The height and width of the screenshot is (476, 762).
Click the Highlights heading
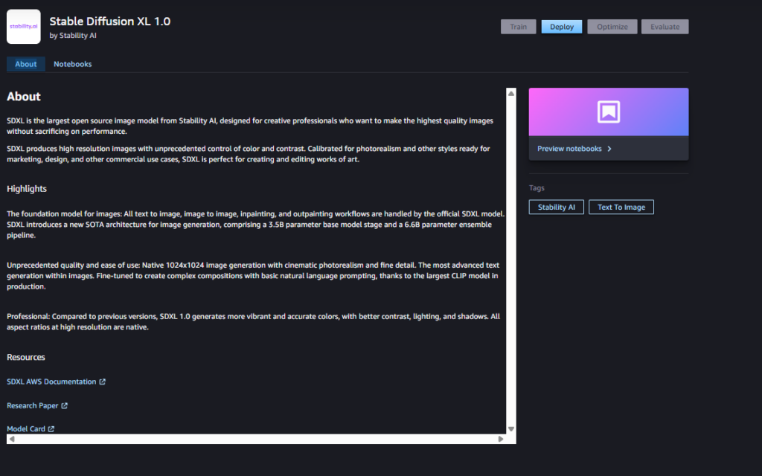[x=27, y=189]
